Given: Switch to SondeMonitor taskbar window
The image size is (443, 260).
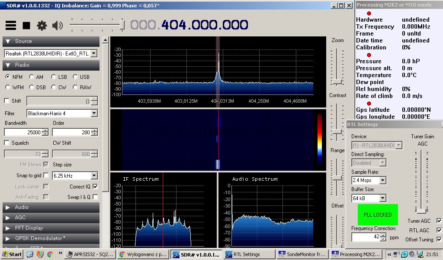Looking at the screenshot, I should 302,254.
